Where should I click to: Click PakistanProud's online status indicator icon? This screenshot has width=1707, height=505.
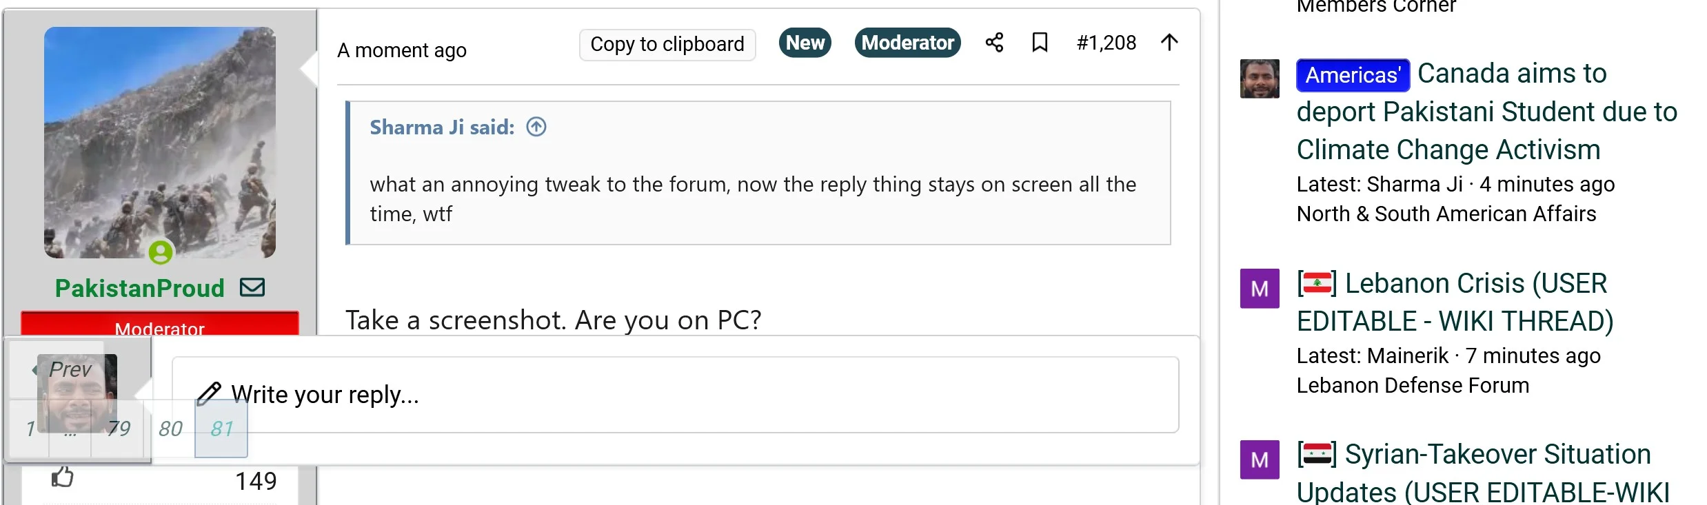coord(161,254)
